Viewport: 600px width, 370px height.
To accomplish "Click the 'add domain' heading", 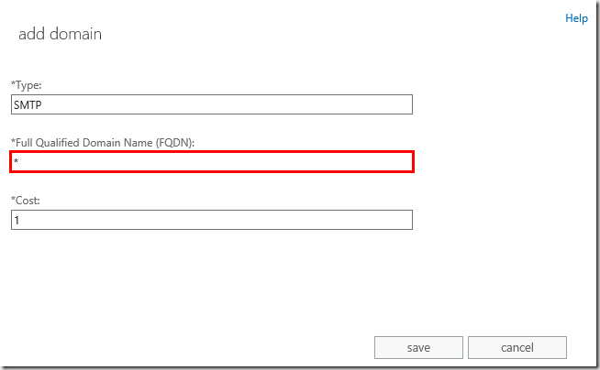I will (60, 35).
